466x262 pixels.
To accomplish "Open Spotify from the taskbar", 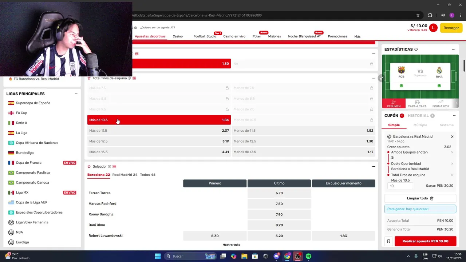I will [x=308, y=256].
